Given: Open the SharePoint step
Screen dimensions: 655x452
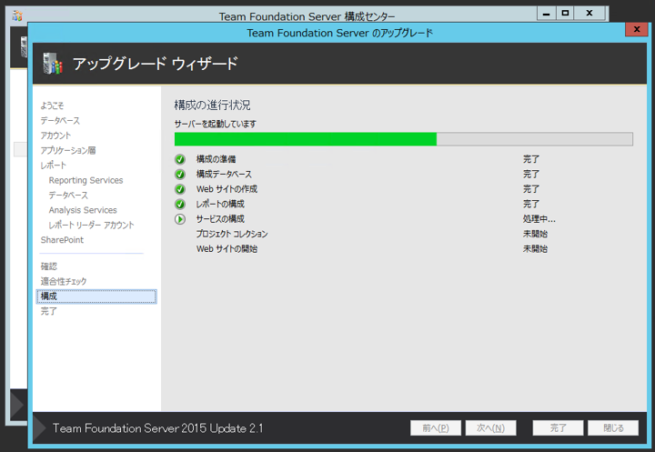Looking at the screenshot, I should tap(62, 240).
